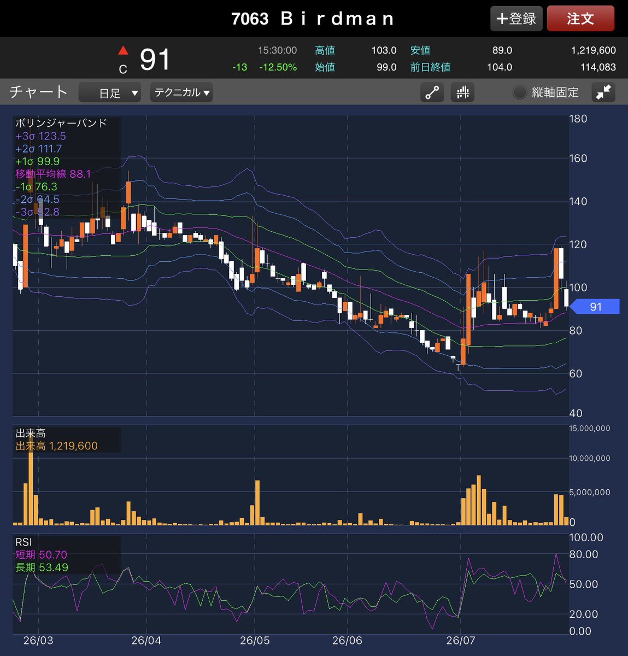Click the 26/04 date axis label

point(146,640)
